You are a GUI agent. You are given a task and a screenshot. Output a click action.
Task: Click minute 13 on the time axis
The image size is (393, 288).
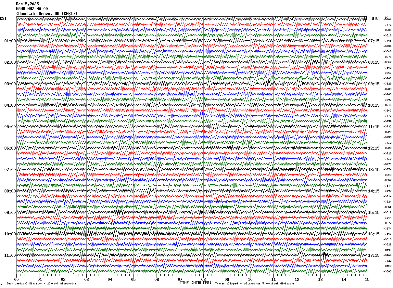point(320,279)
